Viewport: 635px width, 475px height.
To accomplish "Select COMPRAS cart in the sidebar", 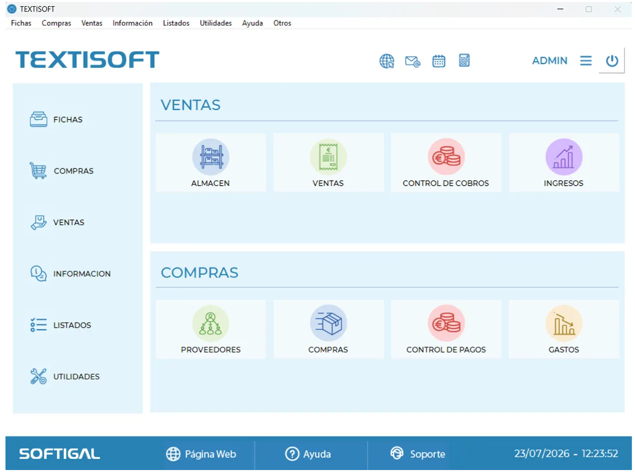I will tap(61, 171).
